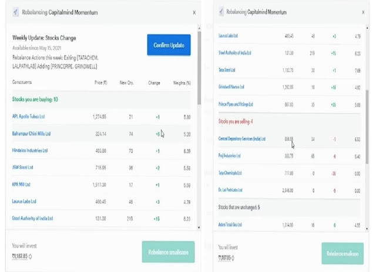376x272 pixels.
Task: Click 'Stocks you are selling: 4' heading
Action: [236, 121]
